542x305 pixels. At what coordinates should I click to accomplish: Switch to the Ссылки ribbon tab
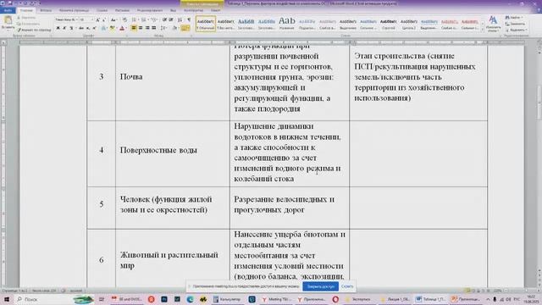click(102, 10)
